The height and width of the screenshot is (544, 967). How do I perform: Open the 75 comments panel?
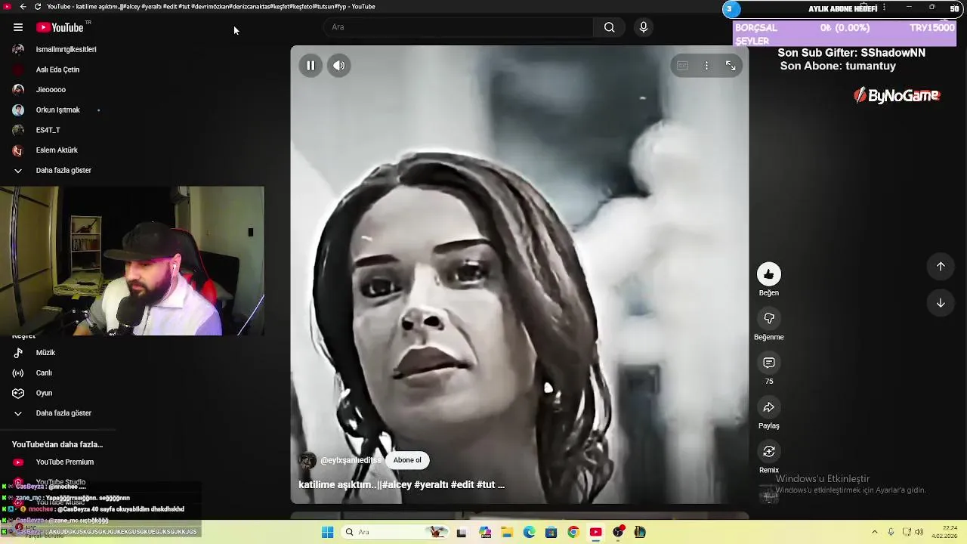coord(769,363)
